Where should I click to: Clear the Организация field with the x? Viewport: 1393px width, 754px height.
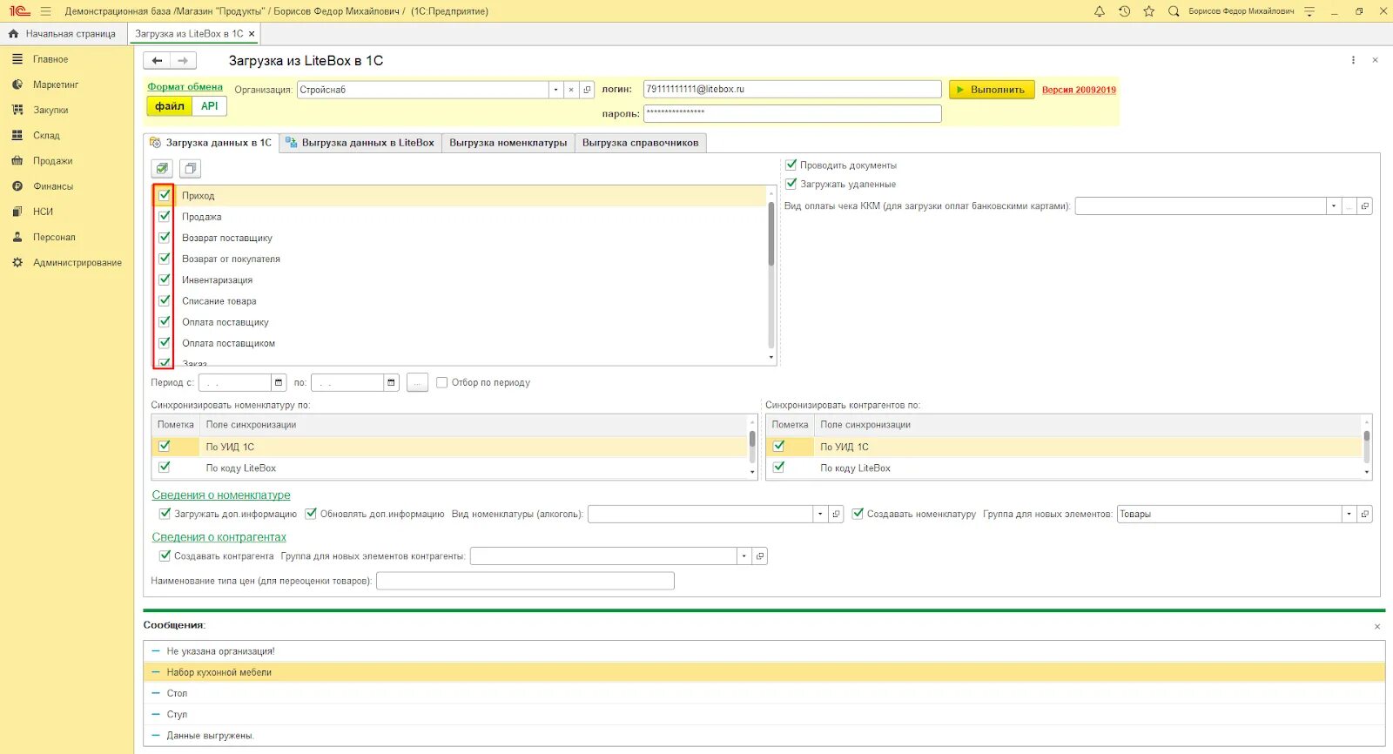(x=571, y=90)
